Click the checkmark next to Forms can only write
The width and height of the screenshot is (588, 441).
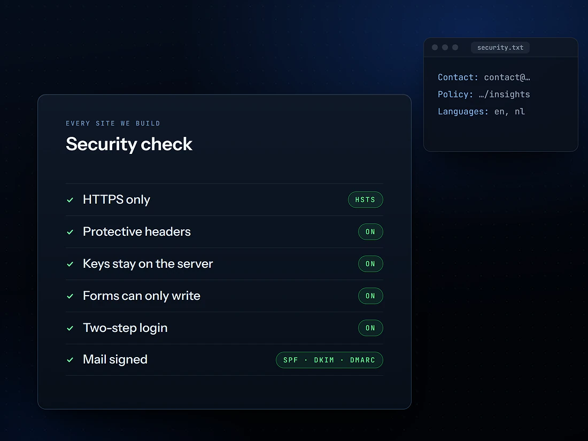click(x=70, y=296)
